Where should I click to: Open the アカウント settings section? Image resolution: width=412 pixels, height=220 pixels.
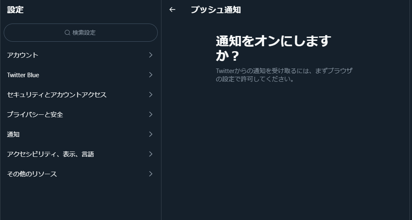click(x=81, y=55)
